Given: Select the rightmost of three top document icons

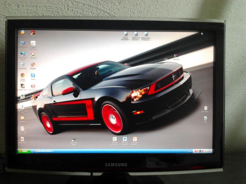Looking at the screenshot, I should tap(146, 34).
